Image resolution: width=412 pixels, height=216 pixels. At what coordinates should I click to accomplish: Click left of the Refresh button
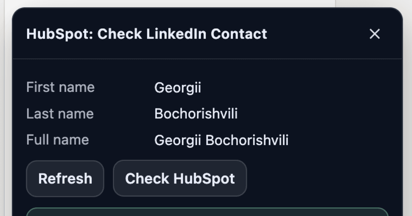[x=20, y=178]
